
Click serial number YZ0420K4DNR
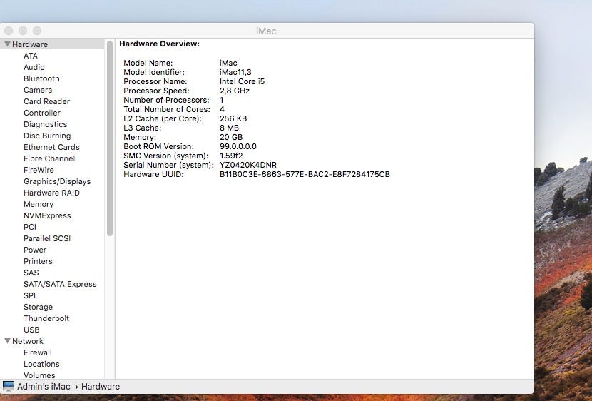coord(248,165)
